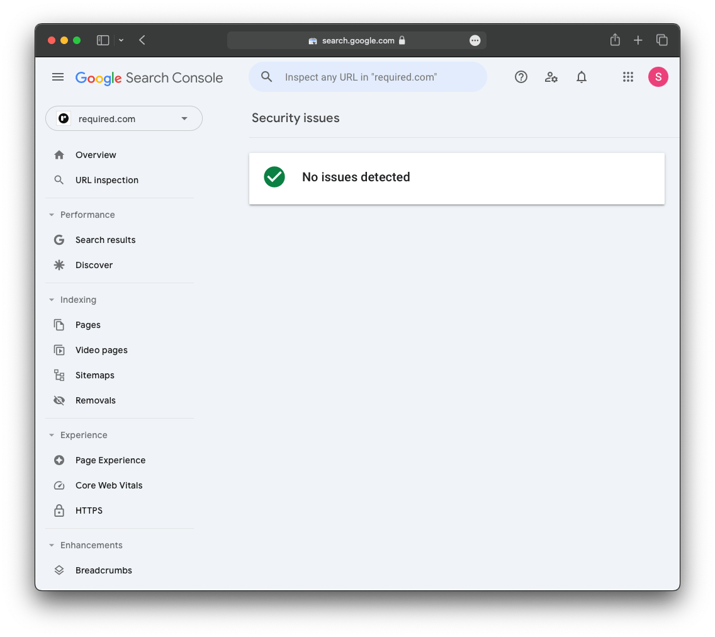Open user and settings management icon
Screen dimensions: 715x637
[x=551, y=77]
